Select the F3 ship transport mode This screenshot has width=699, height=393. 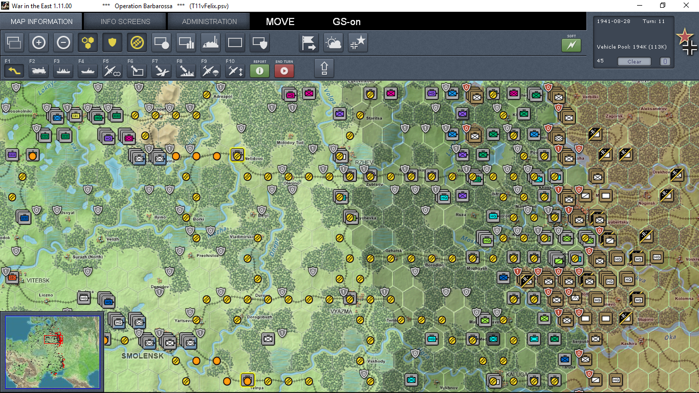pyautogui.click(x=63, y=71)
